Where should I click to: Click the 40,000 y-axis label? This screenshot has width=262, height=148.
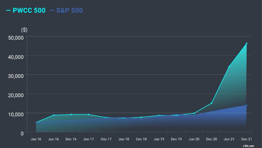[x=16, y=57]
